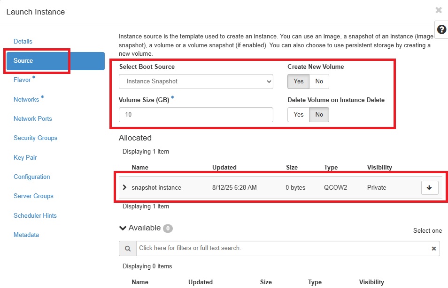Open the Details step
448x288 pixels.
point(23,41)
